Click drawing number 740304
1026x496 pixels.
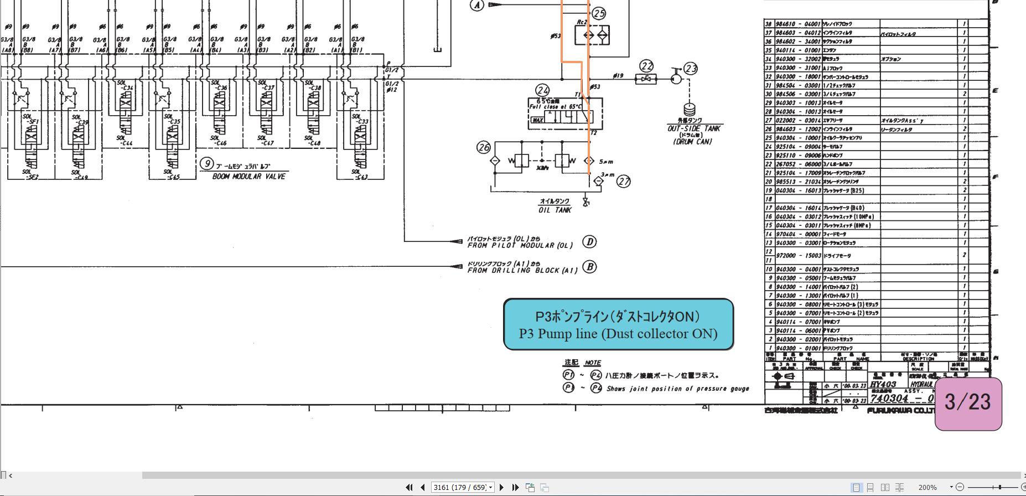pyautogui.click(x=889, y=399)
